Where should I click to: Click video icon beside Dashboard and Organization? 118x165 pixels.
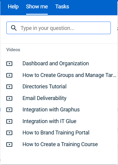point(9,63)
